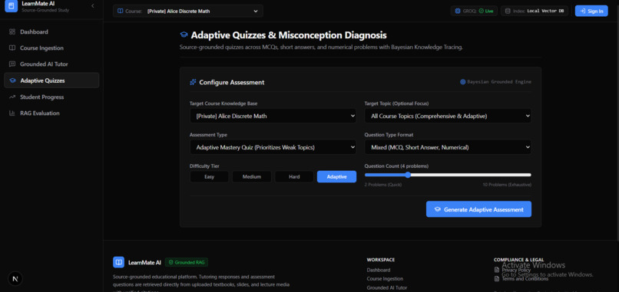Click the Dashboard grid icon in sidebar
The width and height of the screenshot is (619, 292).
(12, 32)
